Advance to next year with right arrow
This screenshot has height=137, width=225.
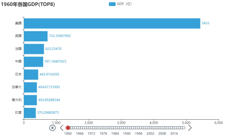point(190,128)
